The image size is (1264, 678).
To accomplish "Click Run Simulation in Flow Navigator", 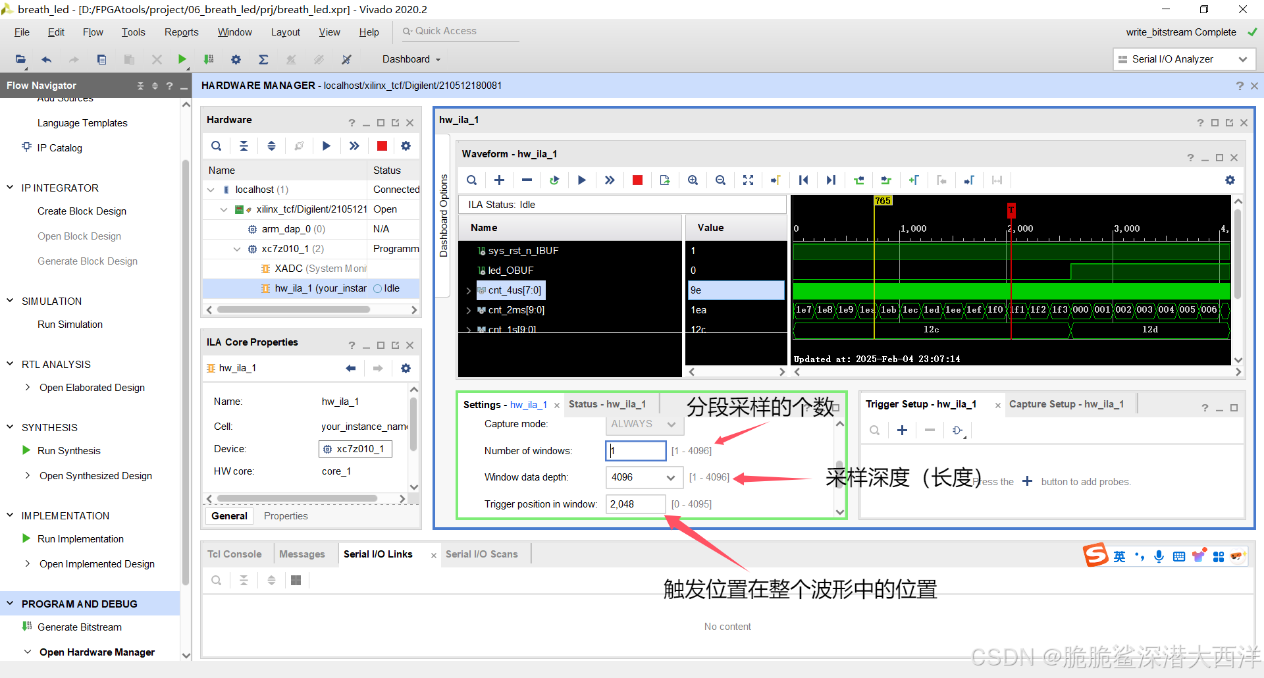I will pyautogui.click(x=70, y=325).
